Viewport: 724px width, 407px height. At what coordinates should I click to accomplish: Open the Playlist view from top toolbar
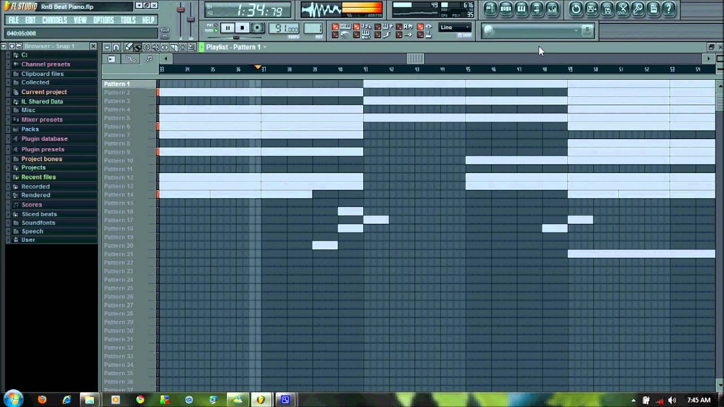click(x=491, y=8)
